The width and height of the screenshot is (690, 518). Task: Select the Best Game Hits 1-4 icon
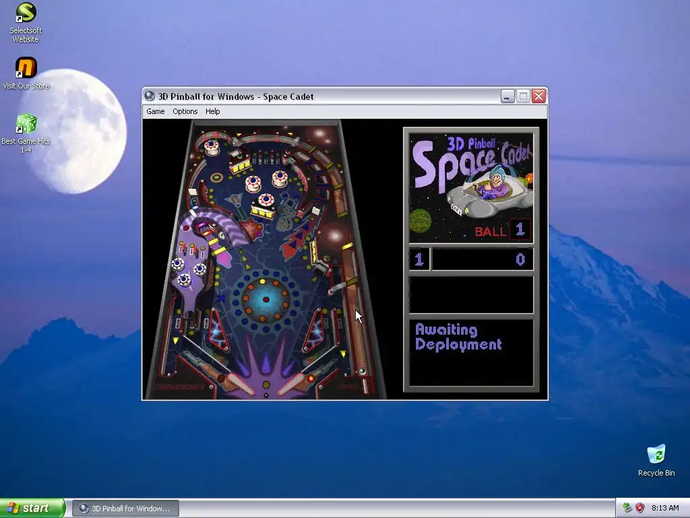coord(26,134)
